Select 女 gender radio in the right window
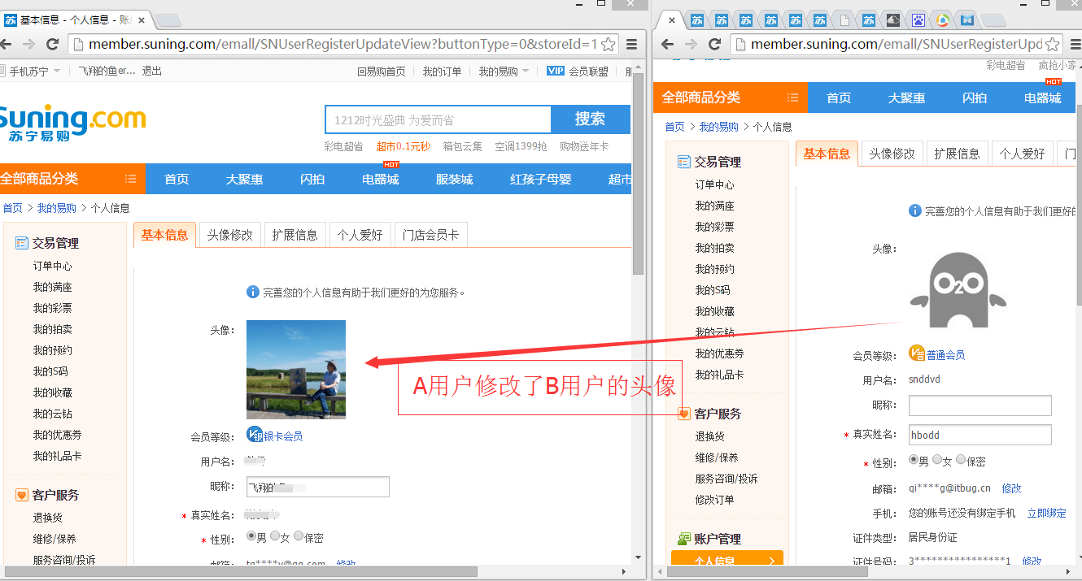This screenshot has height=581, width=1082. pyautogui.click(x=936, y=460)
